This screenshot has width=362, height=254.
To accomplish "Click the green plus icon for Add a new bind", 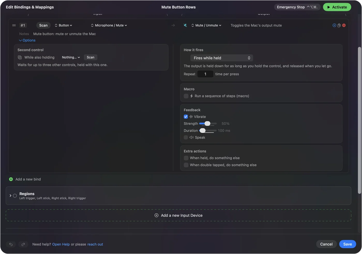I will tap(11, 179).
